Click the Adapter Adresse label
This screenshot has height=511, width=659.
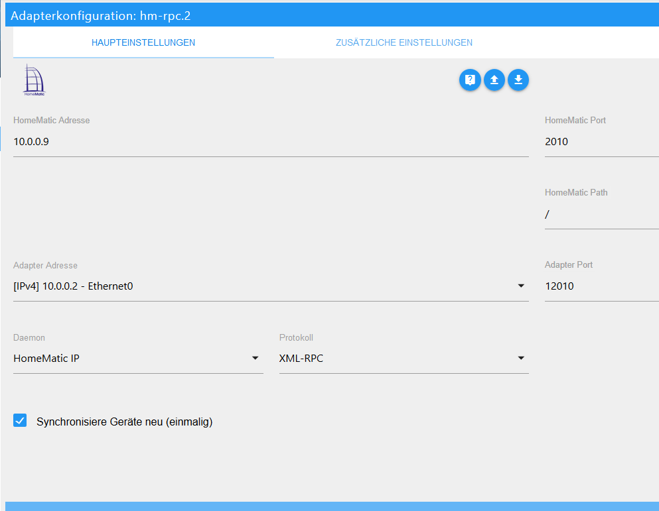(x=45, y=265)
